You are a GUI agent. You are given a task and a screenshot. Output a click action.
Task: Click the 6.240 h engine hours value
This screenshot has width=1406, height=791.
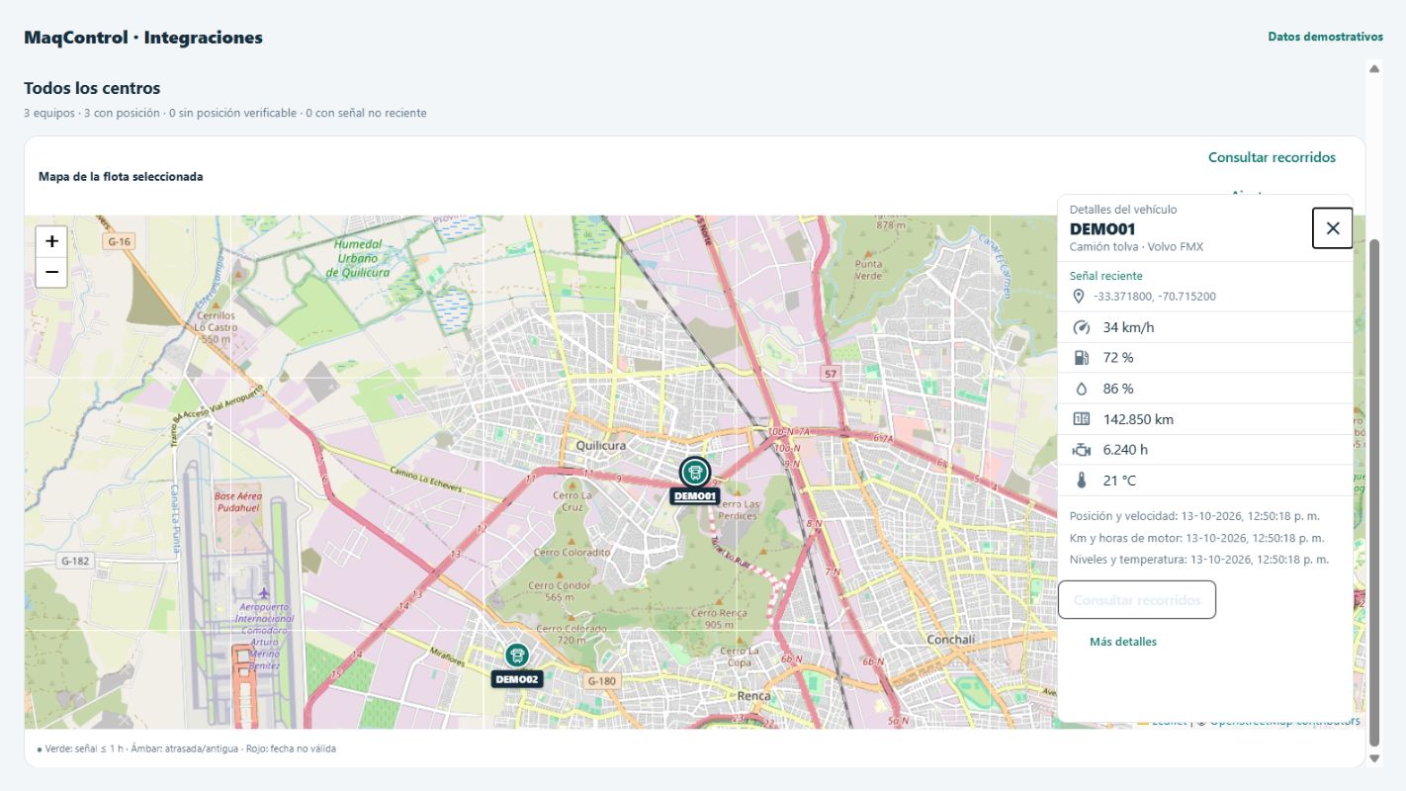click(x=1126, y=450)
